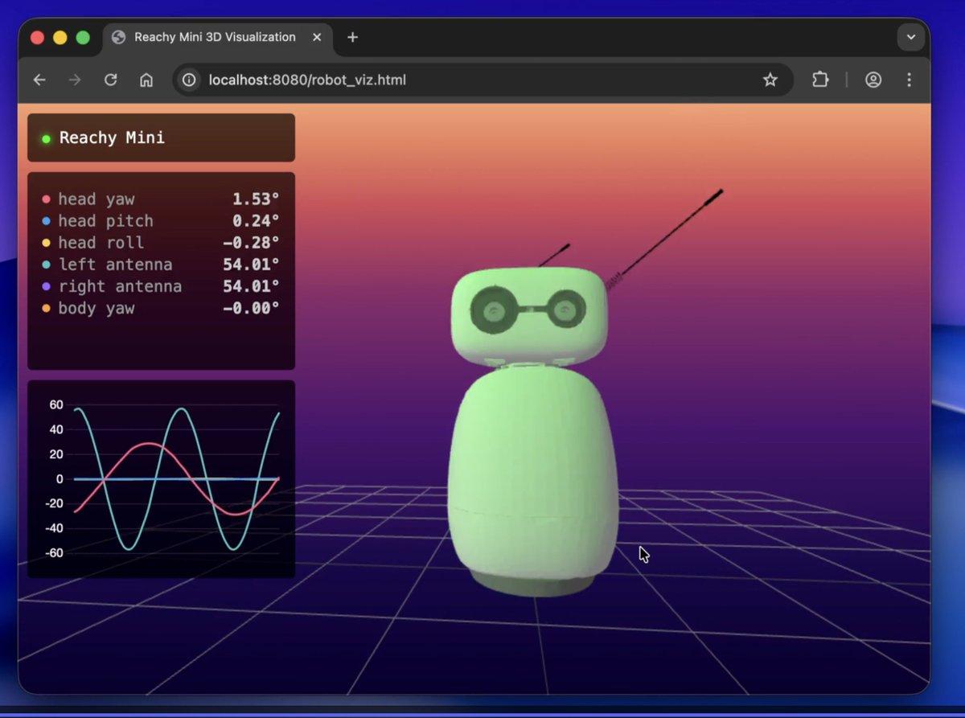
Task: Click the green status dot next to Reachy Mini
Action: (x=46, y=137)
